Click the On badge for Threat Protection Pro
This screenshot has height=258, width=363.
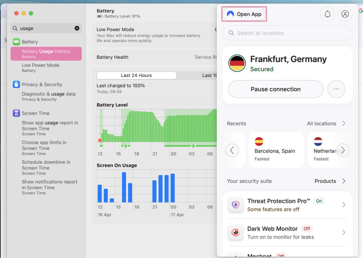319,201
